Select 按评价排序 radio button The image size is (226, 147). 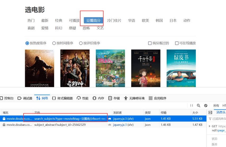[81, 43]
